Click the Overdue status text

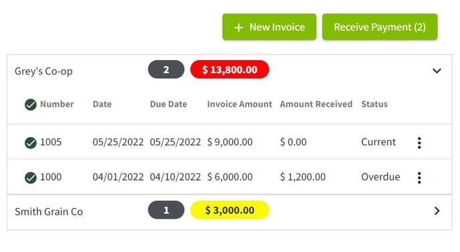click(x=380, y=177)
